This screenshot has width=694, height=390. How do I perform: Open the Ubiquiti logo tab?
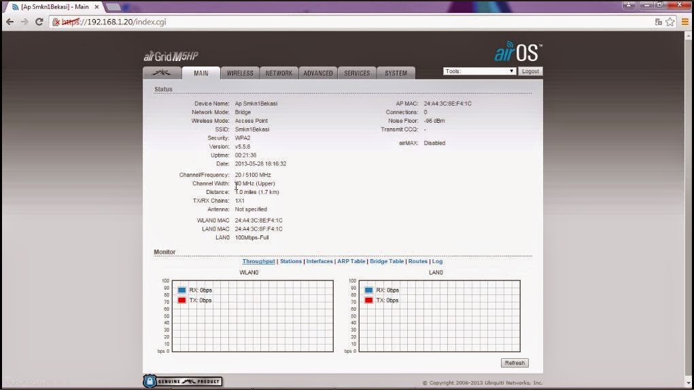162,73
